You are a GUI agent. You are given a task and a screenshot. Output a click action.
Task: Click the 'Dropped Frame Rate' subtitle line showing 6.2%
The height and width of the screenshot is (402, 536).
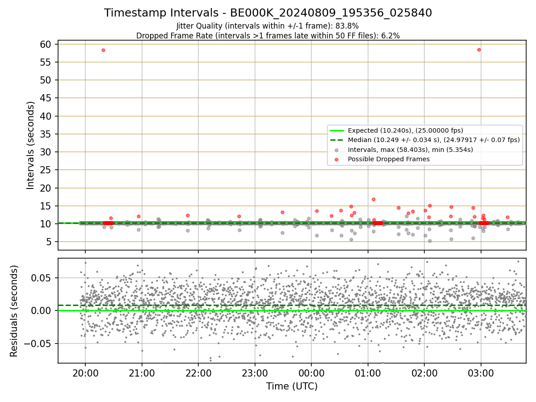pyautogui.click(x=268, y=36)
